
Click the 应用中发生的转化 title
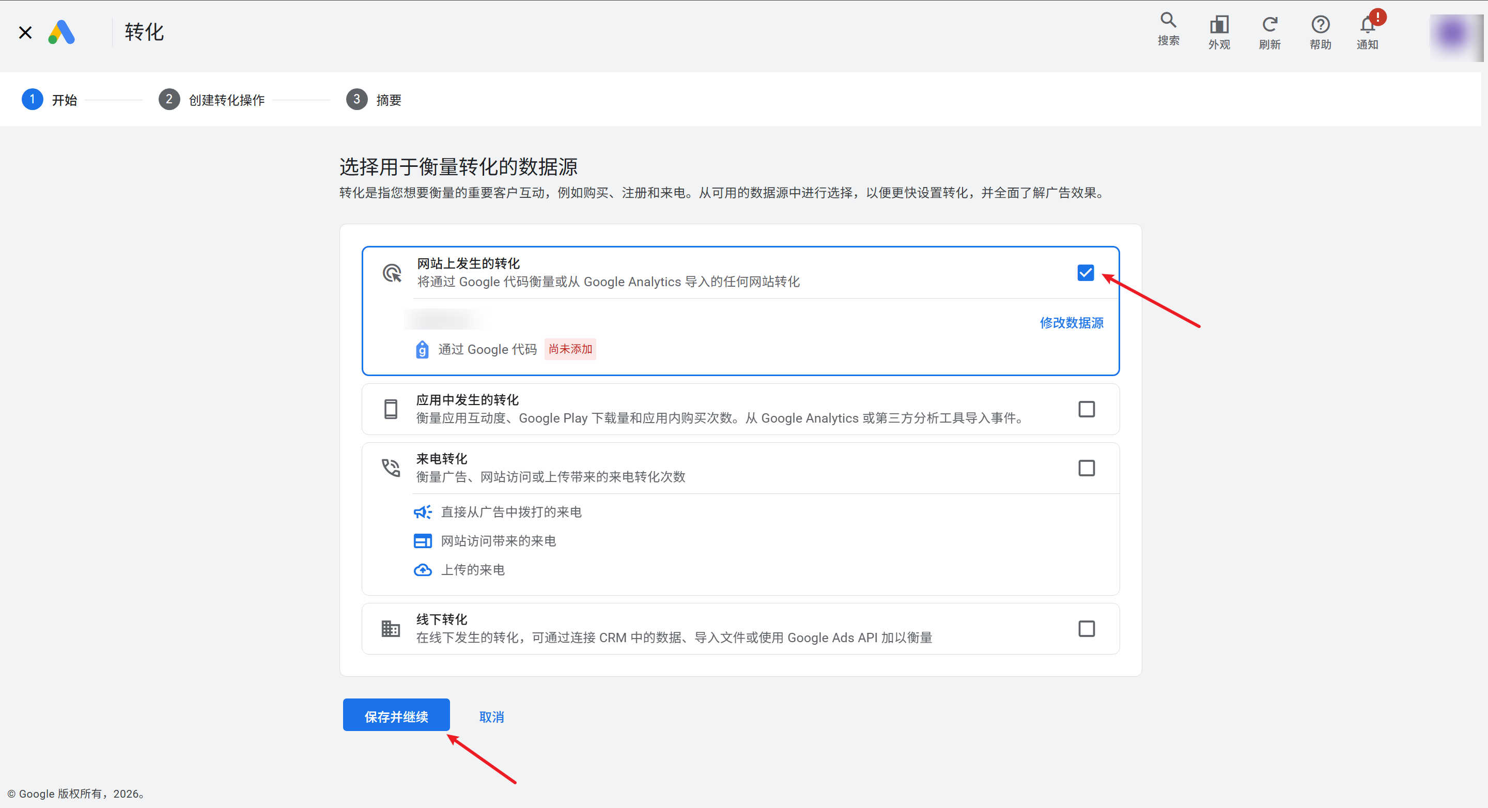[468, 400]
